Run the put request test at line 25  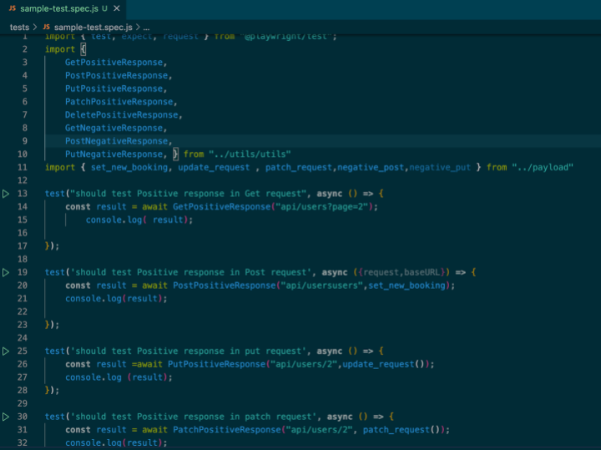pyautogui.click(x=7, y=351)
